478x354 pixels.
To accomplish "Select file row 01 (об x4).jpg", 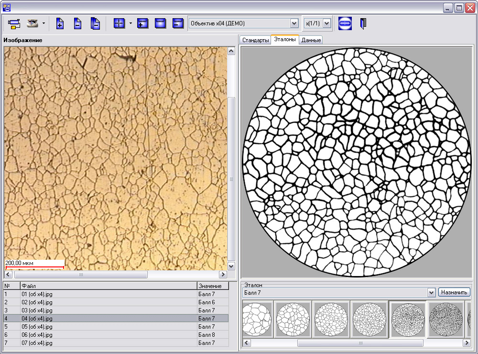I will pyautogui.click(x=116, y=294).
